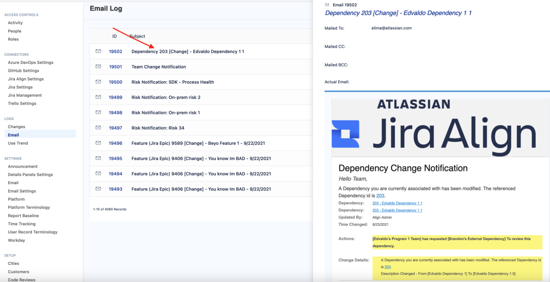Go to Details Panels Settings
The height and width of the screenshot is (282, 550).
(30, 175)
